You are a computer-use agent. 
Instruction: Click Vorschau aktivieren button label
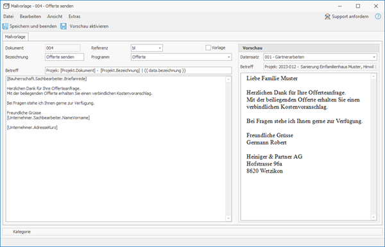click(x=89, y=26)
